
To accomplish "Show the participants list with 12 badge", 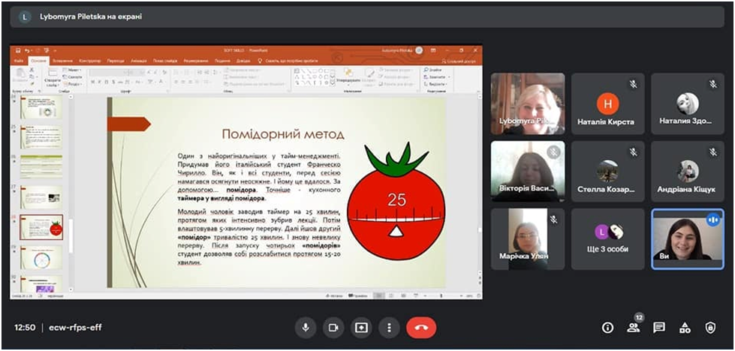I will [x=634, y=327].
